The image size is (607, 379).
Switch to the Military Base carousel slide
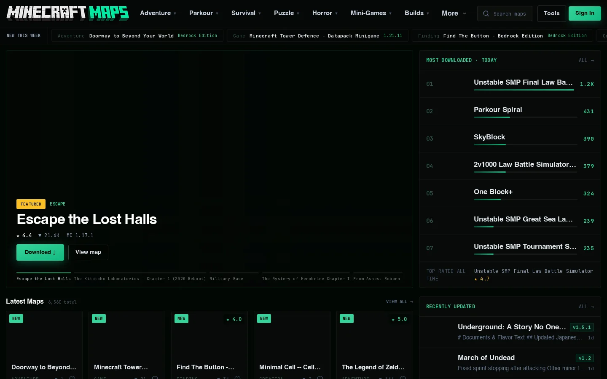tap(234, 277)
